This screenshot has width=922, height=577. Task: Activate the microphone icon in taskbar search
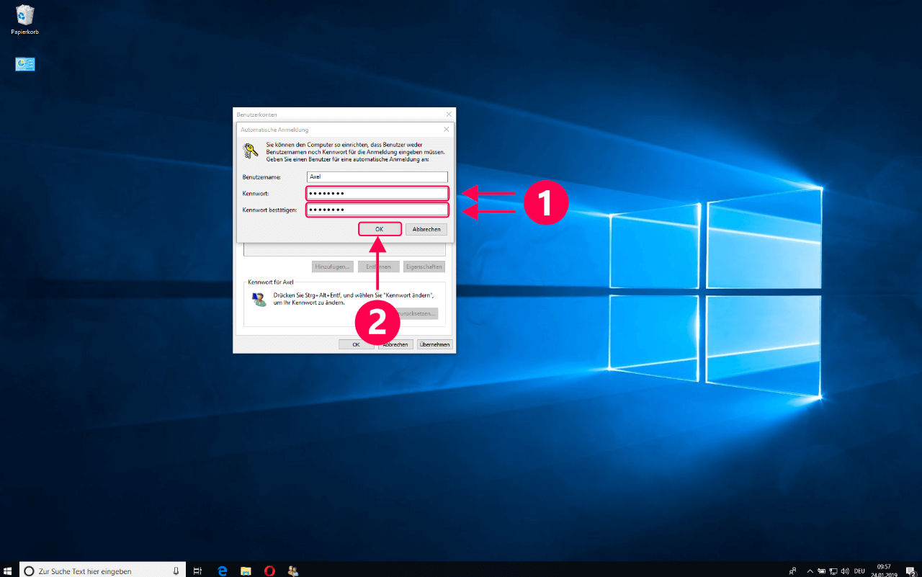coord(176,571)
